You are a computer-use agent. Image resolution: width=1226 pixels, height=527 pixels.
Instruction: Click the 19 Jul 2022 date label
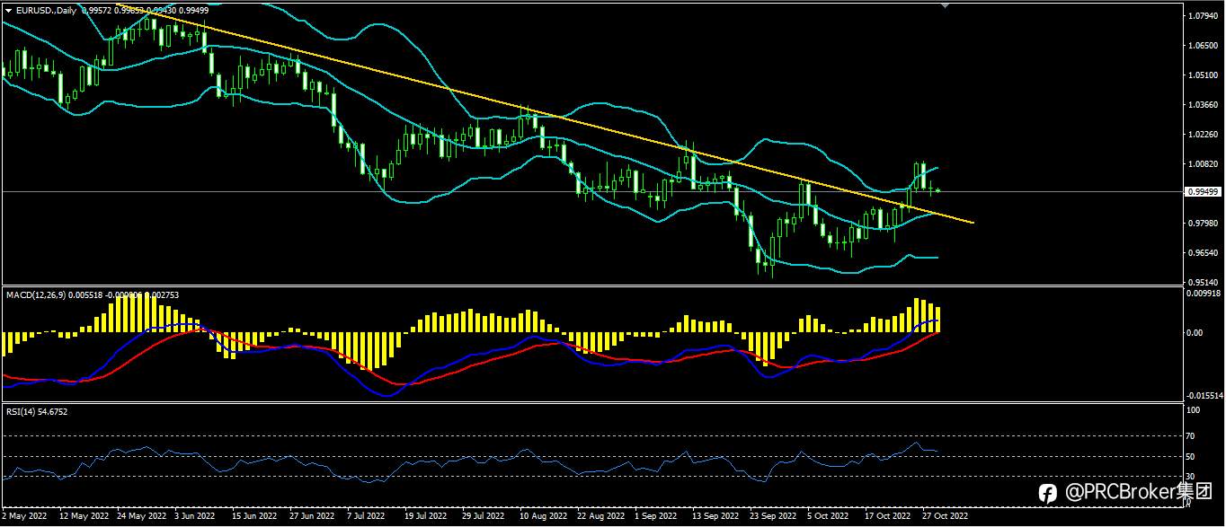pyautogui.click(x=425, y=517)
